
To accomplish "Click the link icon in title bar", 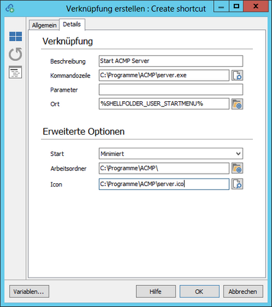I will 10,8.
